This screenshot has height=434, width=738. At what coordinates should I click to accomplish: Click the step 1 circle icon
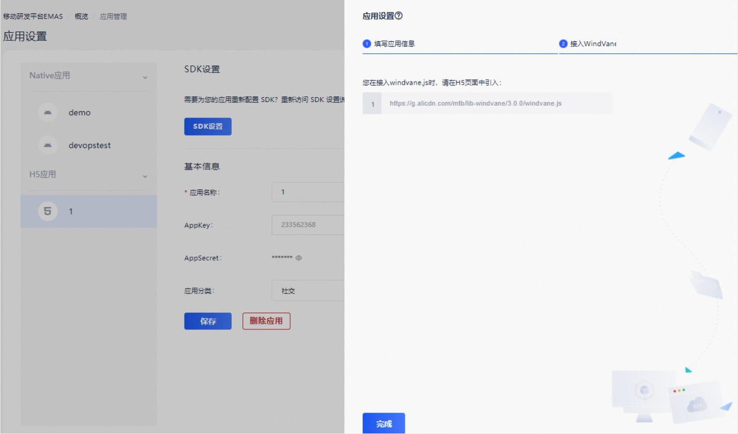point(367,44)
